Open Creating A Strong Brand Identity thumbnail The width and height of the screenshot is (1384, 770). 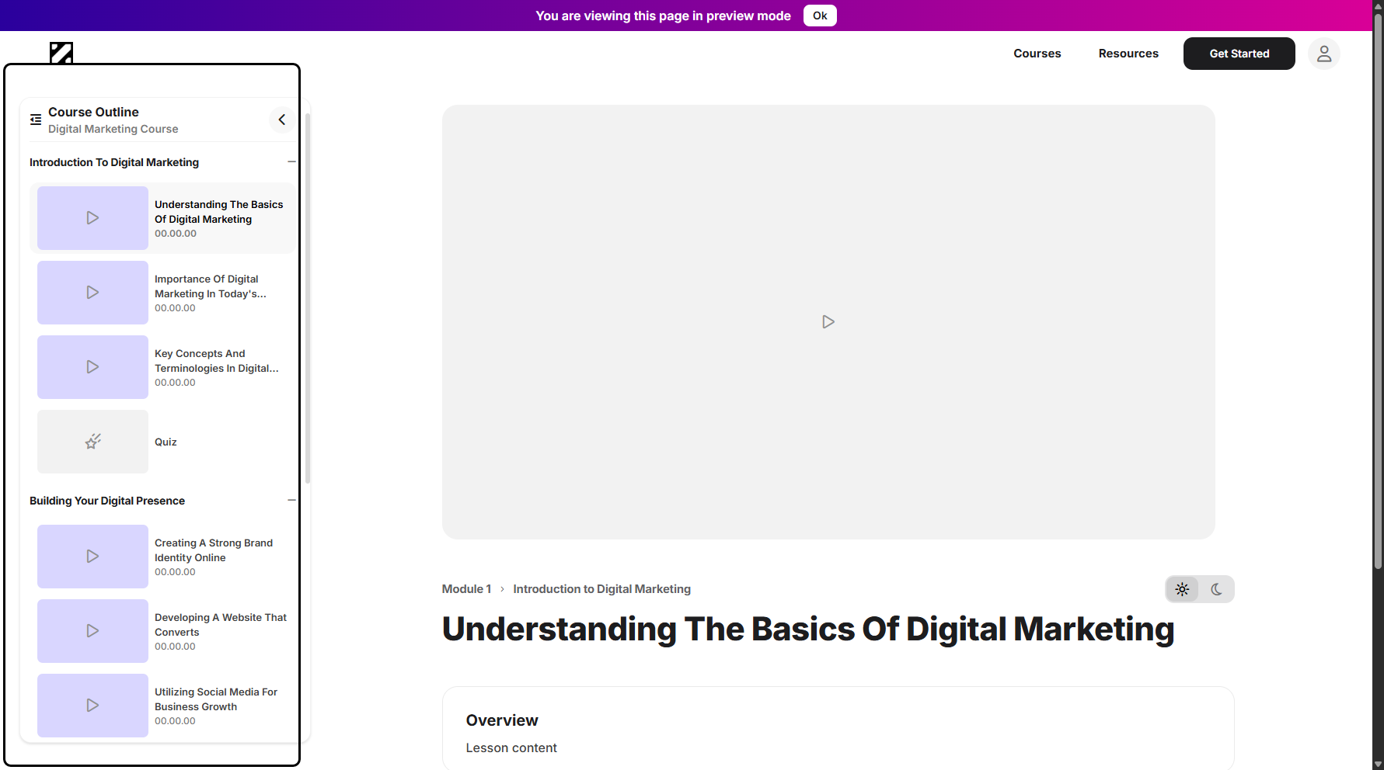point(92,557)
